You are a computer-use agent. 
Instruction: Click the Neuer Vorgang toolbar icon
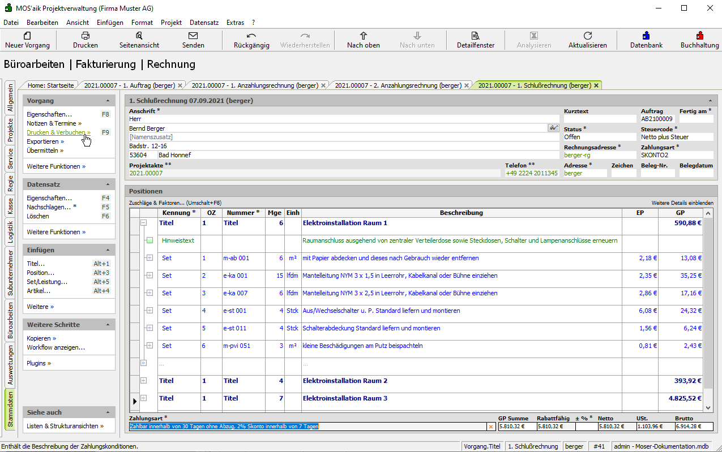[27, 36]
